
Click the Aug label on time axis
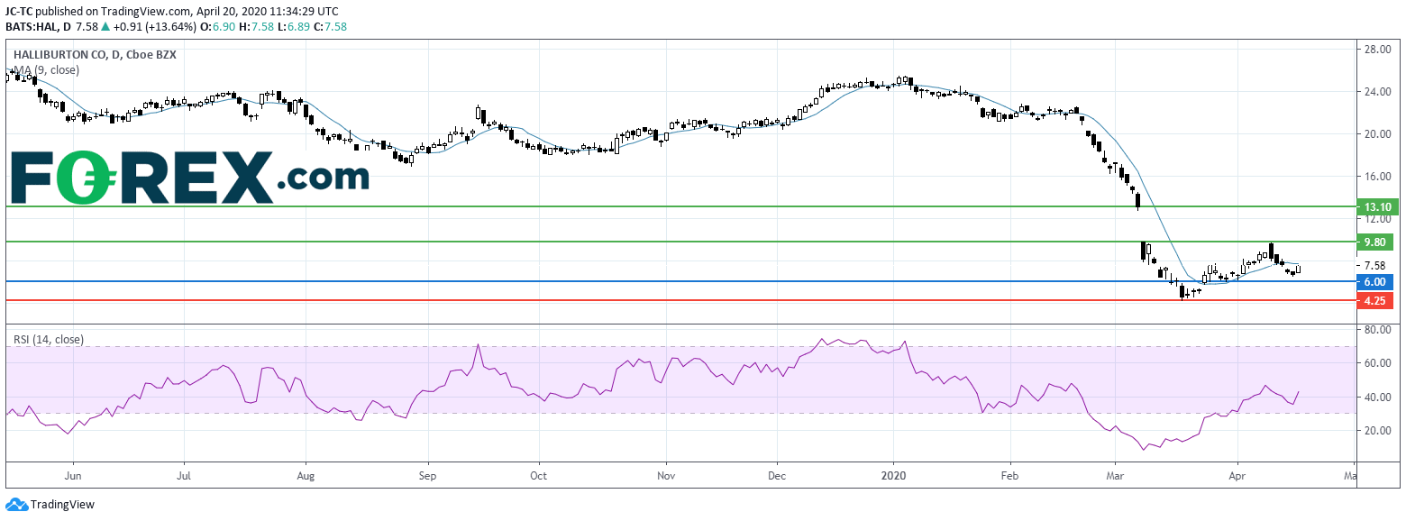click(306, 474)
